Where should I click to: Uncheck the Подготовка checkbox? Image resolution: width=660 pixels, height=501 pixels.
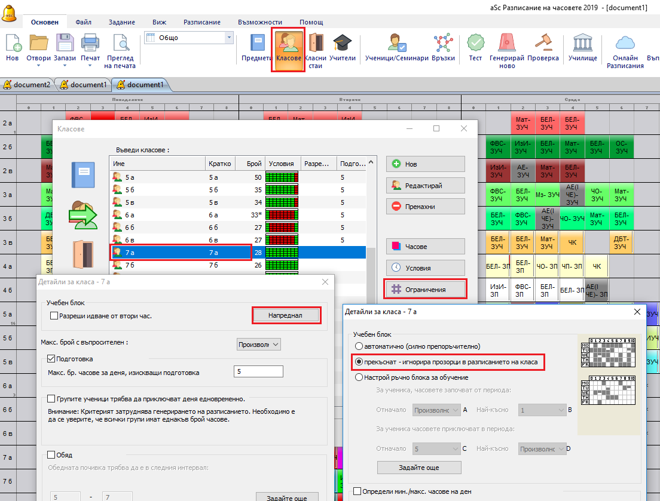pos(51,359)
